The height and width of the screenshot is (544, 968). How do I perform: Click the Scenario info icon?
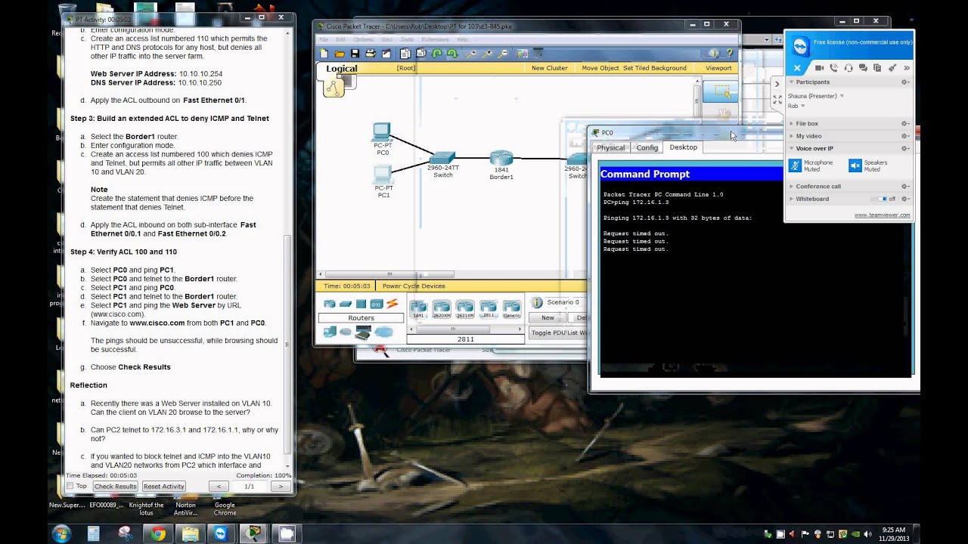coord(537,302)
